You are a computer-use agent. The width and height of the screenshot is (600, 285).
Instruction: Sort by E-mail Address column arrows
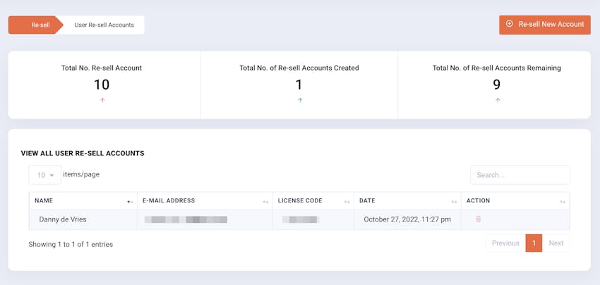(x=265, y=202)
